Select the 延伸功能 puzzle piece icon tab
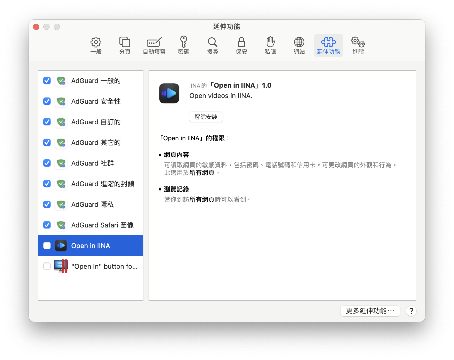Screen dimensions: 454x360 328,45
